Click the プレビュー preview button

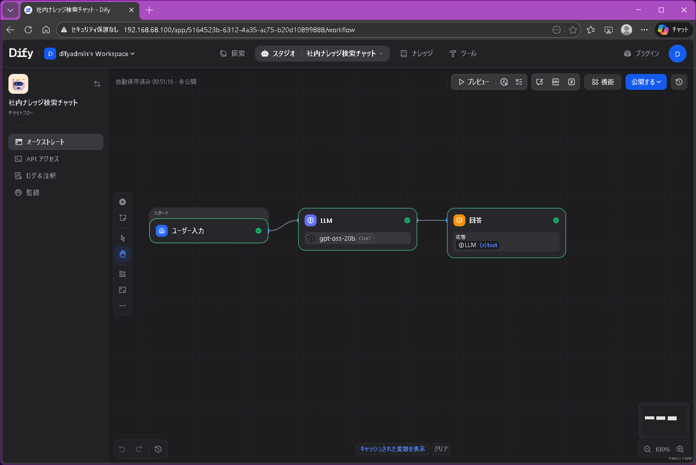tap(474, 82)
